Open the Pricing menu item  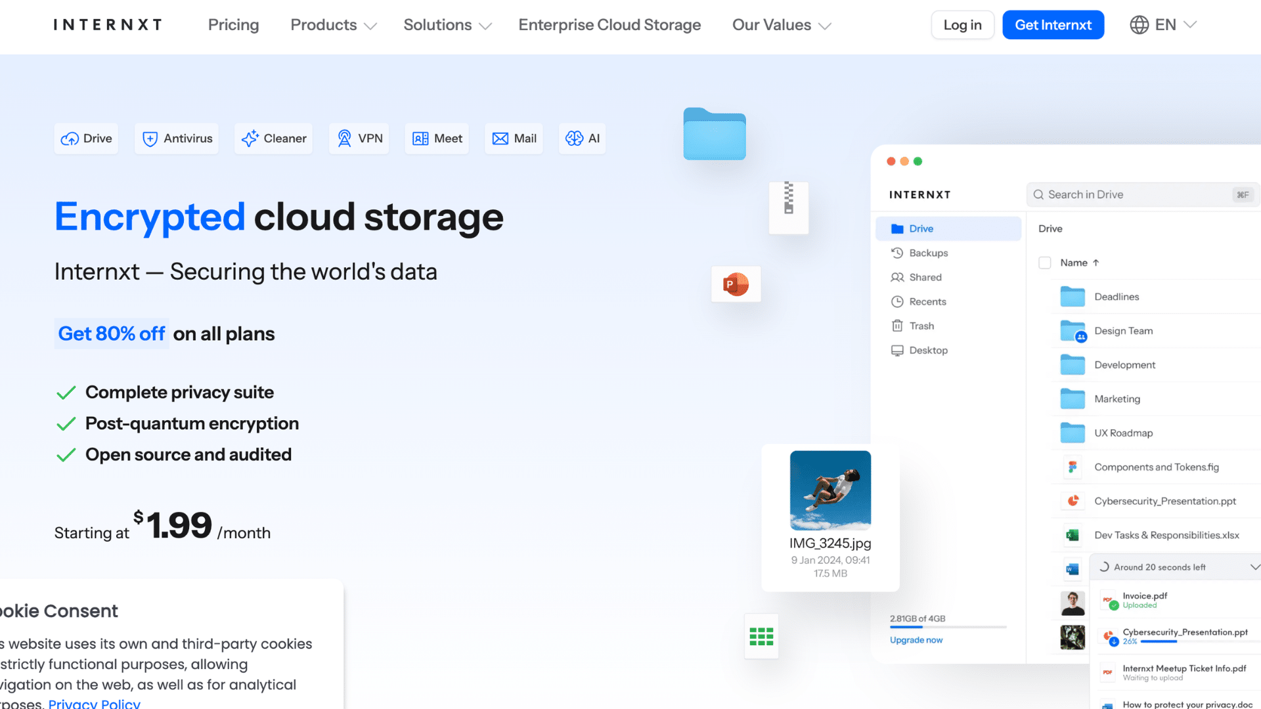pos(233,25)
